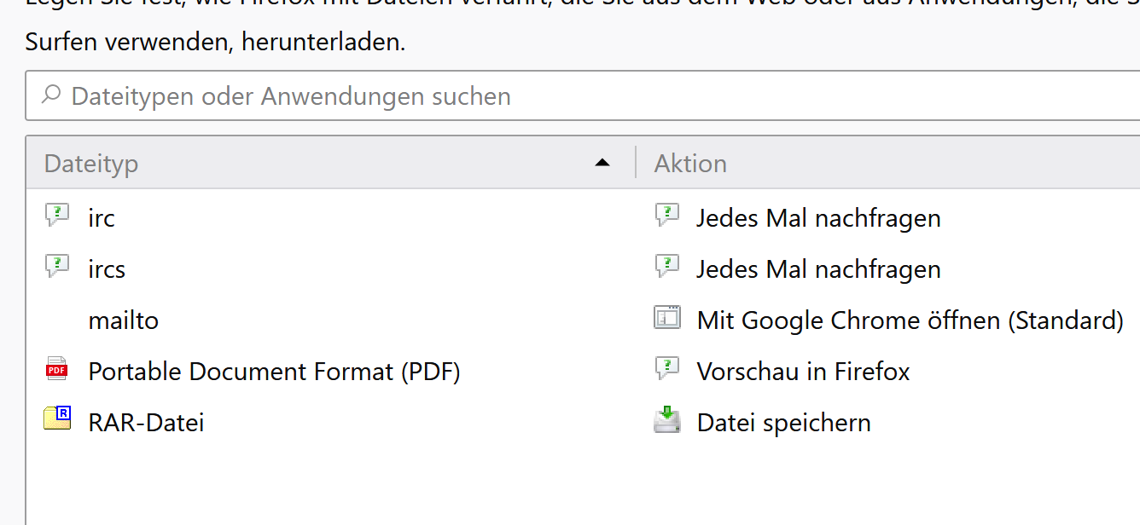Click the red PDF file type icon
Image resolution: width=1140 pixels, height=525 pixels.
tap(56, 370)
